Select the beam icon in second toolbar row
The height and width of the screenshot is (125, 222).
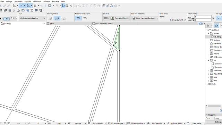[x=14, y=10]
